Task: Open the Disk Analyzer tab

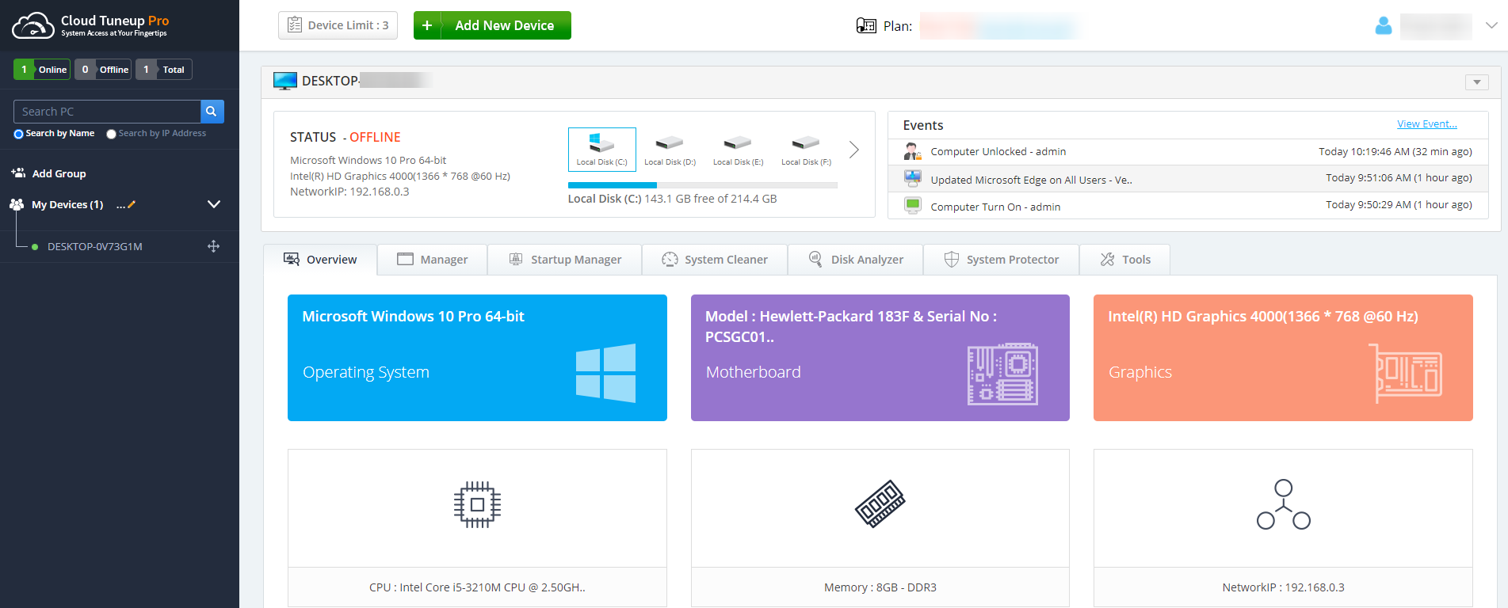Action: pyautogui.click(x=855, y=260)
